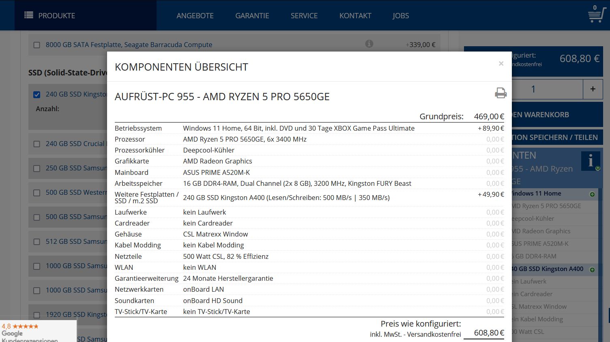Tick the 240 GB SSD Crucial checkbox

tap(37, 144)
